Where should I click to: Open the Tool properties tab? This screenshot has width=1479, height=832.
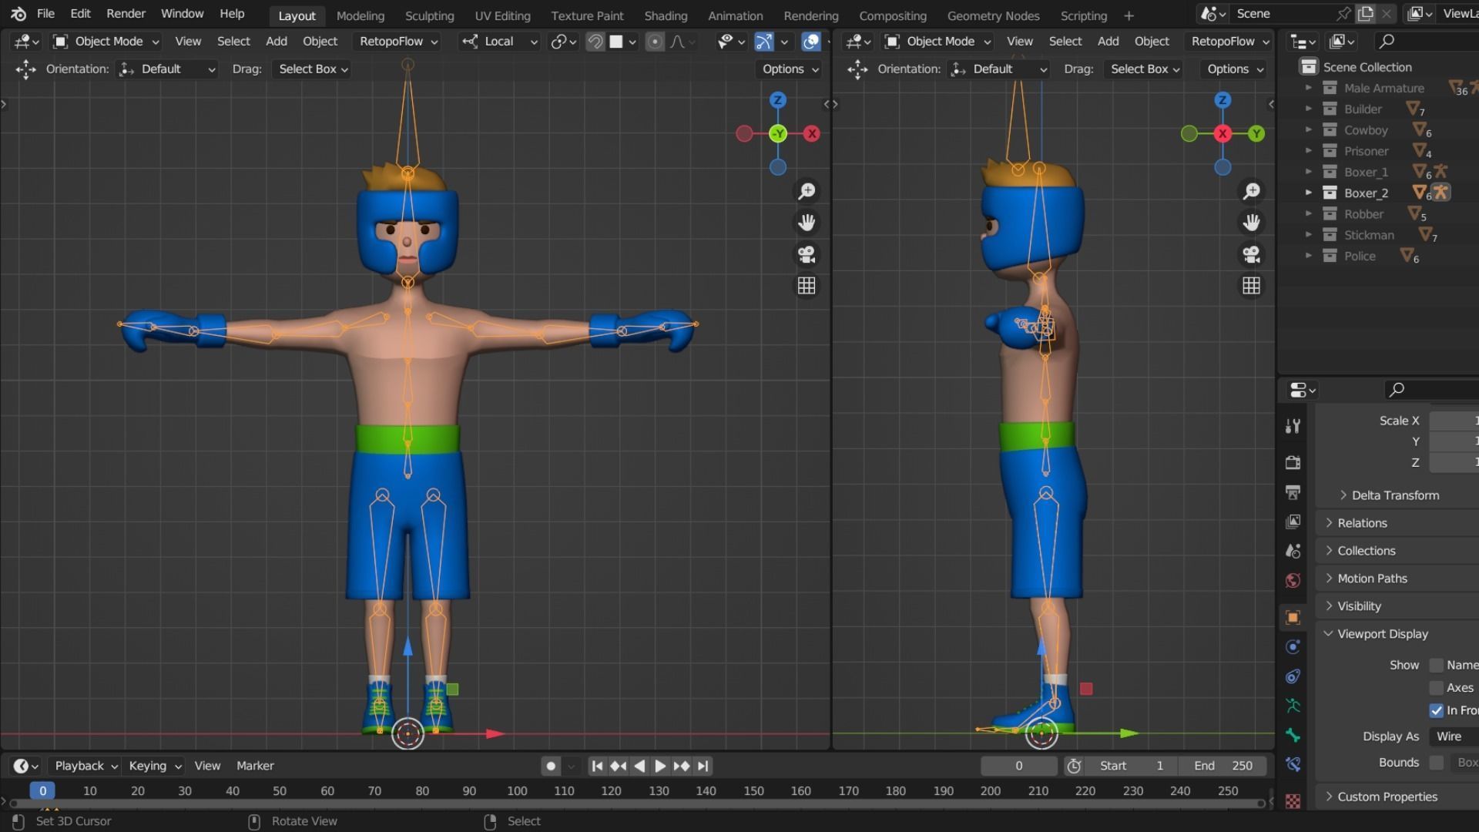point(1293,426)
